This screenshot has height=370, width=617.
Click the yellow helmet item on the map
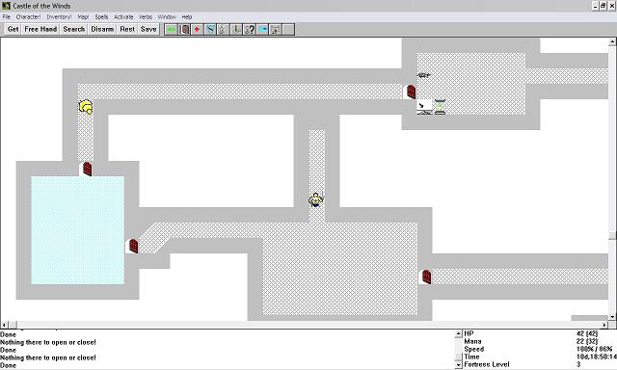click(x=86, y=107)
